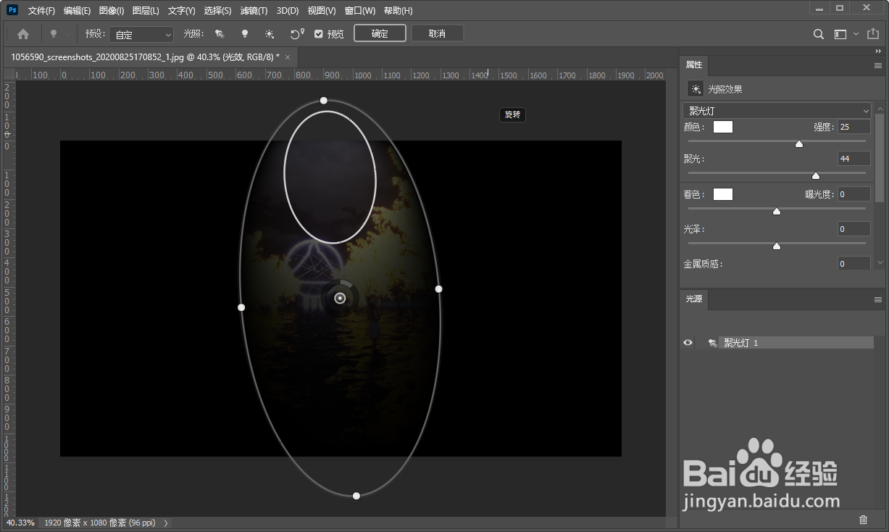Switch to the 属性 panel tab
This screenshot has height=532, width=889.
tap(694, 65)
